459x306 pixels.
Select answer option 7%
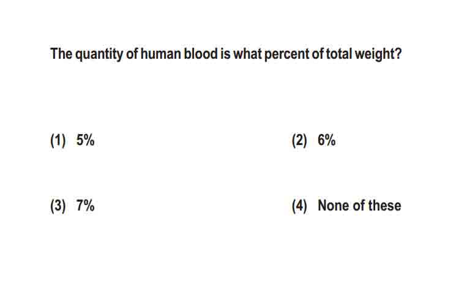(x=85, y=205)
